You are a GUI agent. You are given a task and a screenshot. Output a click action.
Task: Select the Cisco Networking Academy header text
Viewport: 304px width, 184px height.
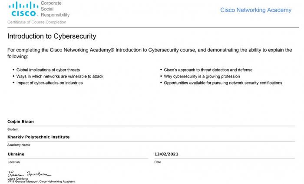256,10
